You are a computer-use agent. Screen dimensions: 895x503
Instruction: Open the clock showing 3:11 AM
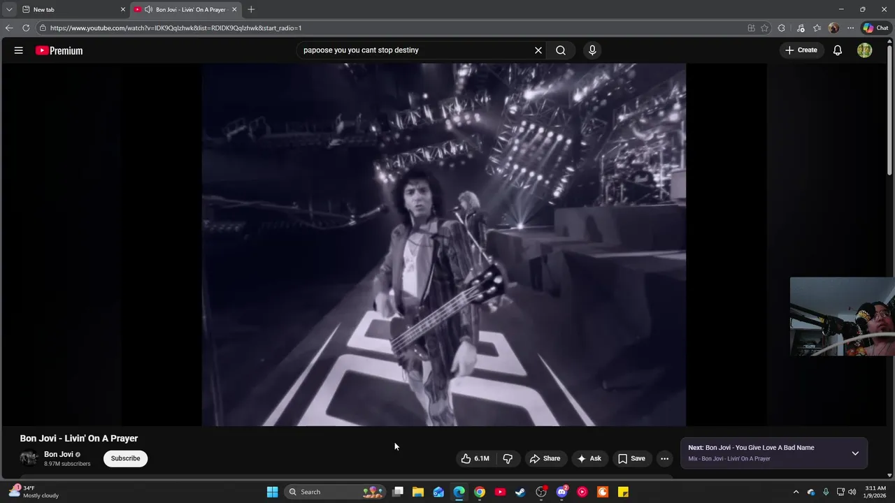pos(875,492)
